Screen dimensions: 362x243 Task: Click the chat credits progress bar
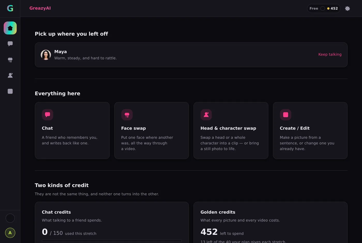click(x=112, y=241)
